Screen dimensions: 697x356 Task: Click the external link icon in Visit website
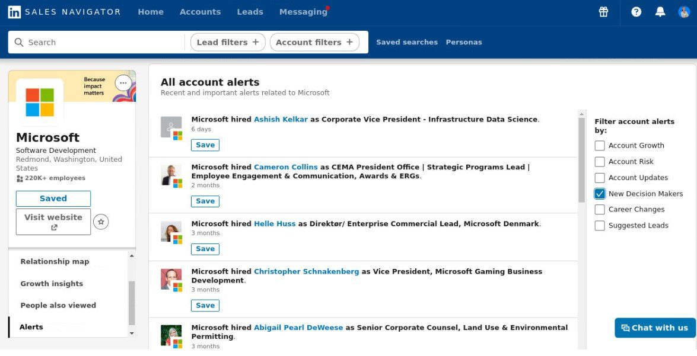pos(54,227)
